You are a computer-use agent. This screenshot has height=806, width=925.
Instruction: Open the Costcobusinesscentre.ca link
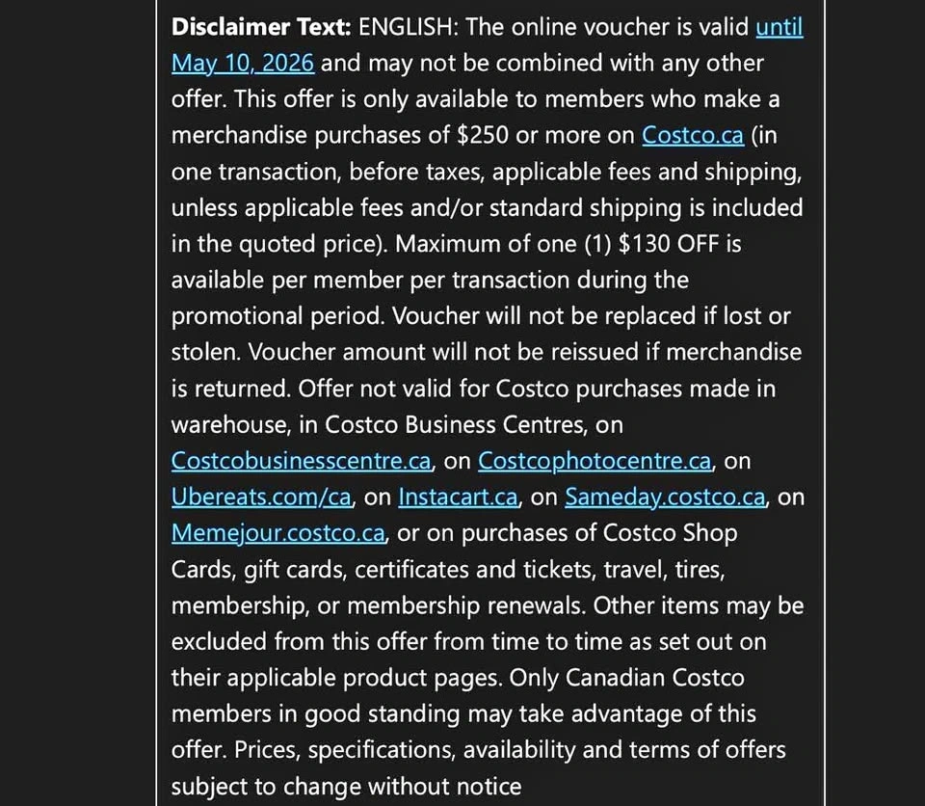point(301,461)
